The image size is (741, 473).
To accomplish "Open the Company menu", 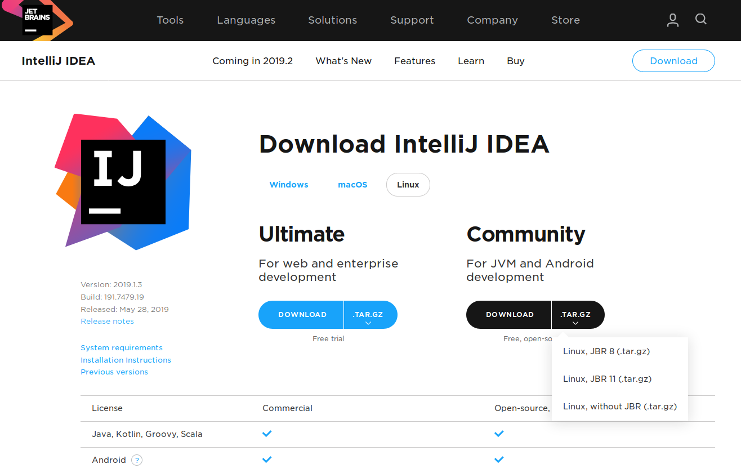I will pyautogui.click(x=492, y=20).
